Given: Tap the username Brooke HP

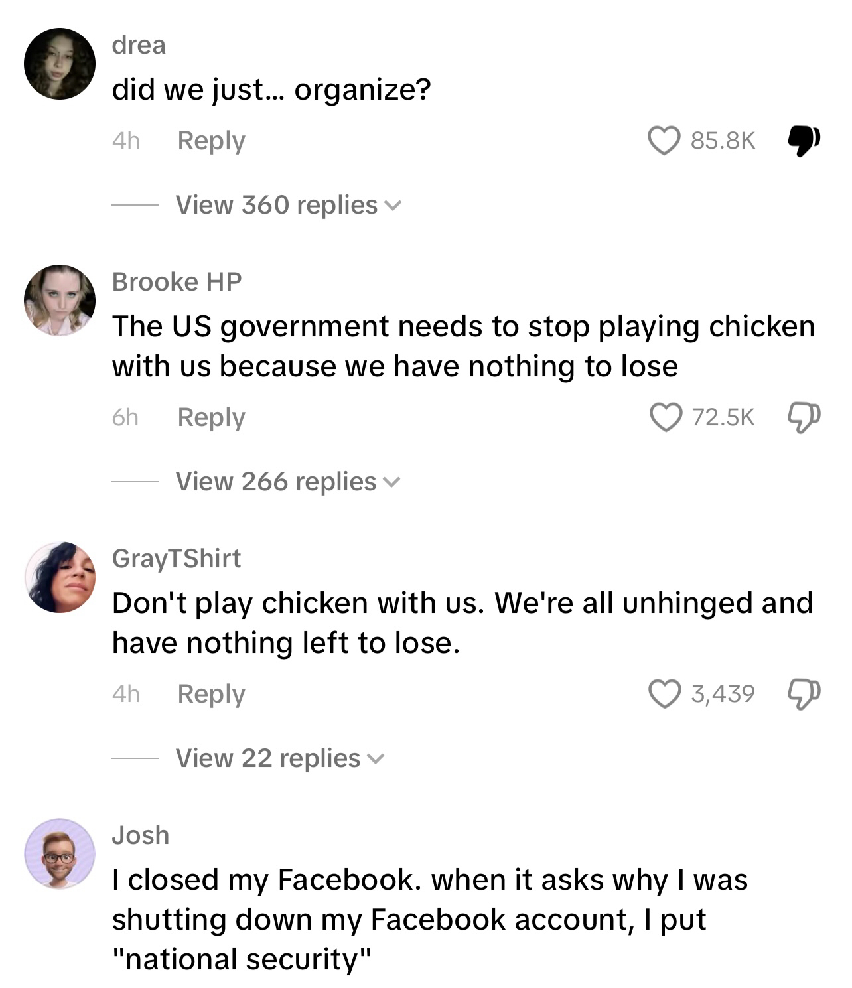Looking at the screenshot, I should 177,282.
